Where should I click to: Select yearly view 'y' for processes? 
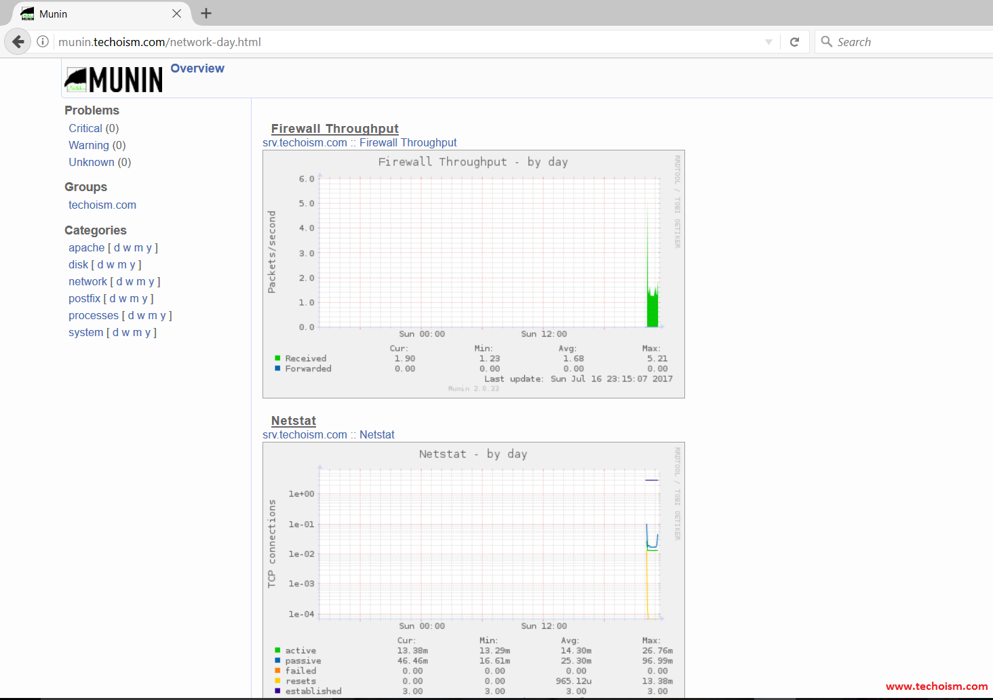[163, 316]
